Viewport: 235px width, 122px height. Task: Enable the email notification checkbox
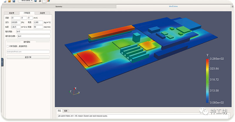[8, 46]
